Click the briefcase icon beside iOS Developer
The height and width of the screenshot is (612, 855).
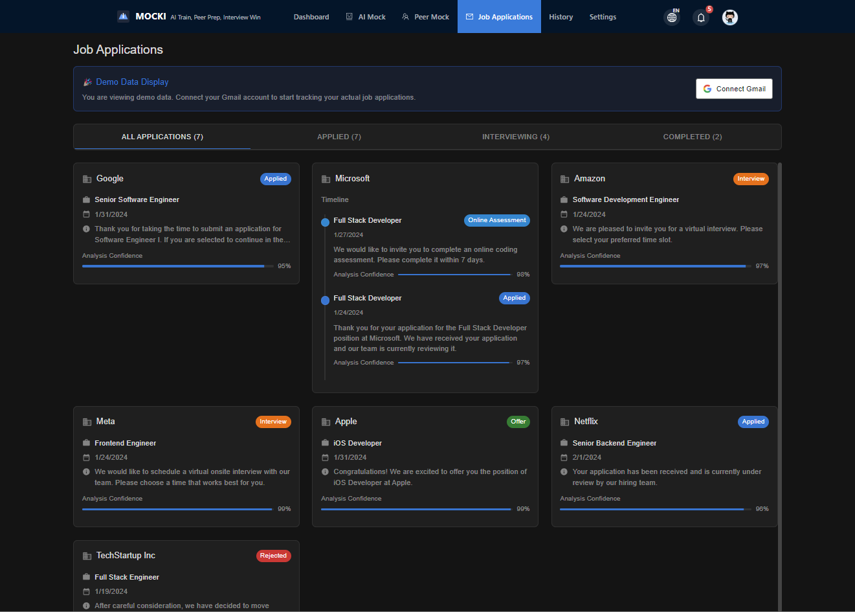324,443
